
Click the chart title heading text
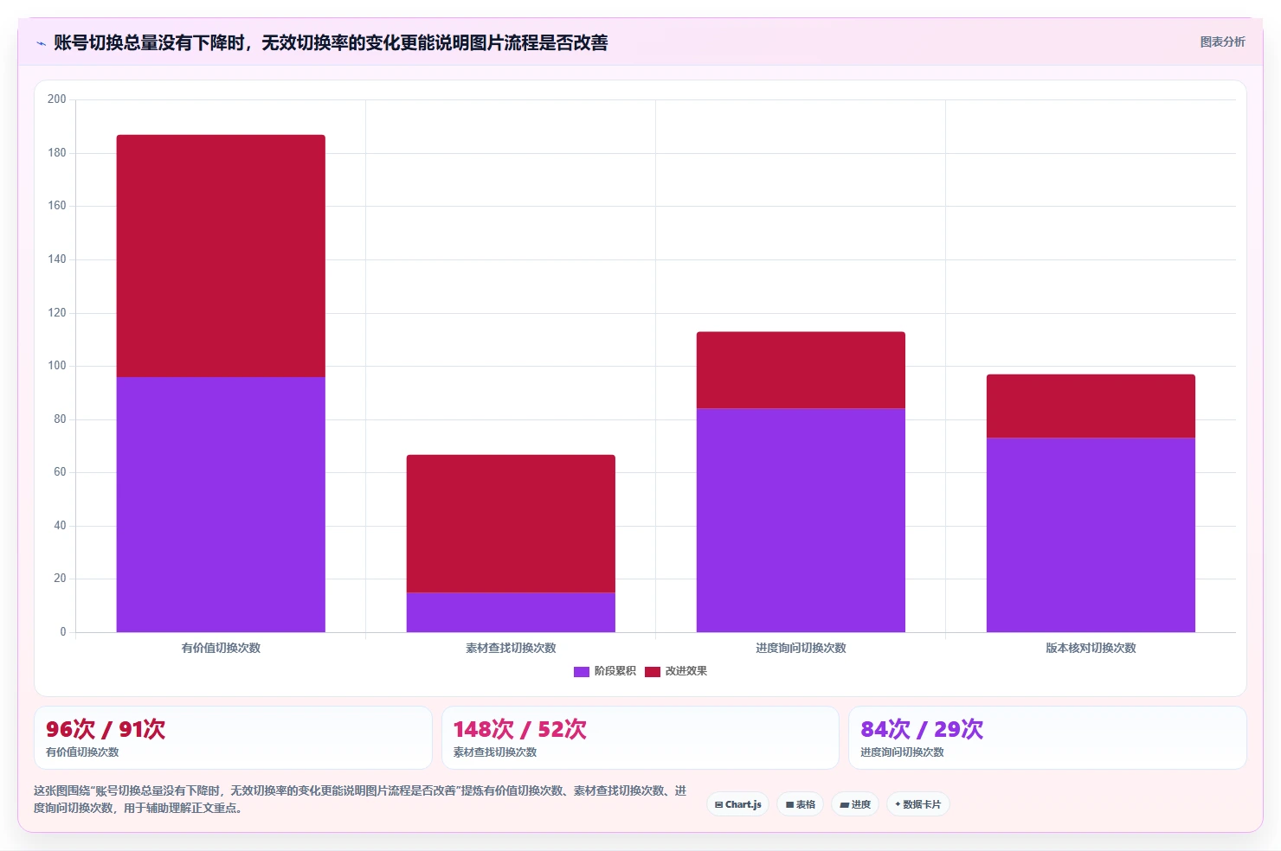[x=331, y=42]
